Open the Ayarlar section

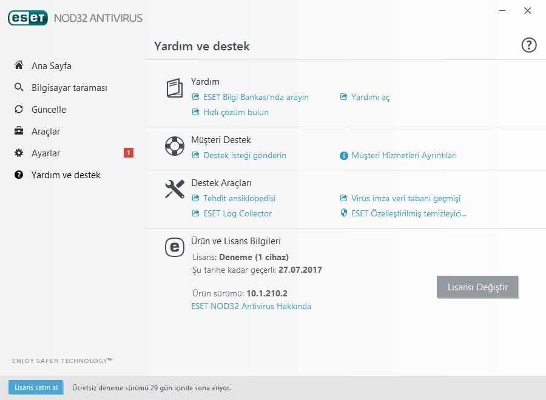click(x=45, y=153)
